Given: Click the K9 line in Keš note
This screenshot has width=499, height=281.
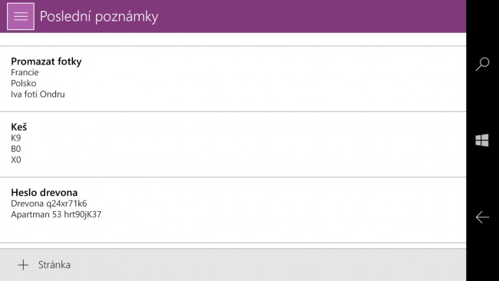Looking at the screenshot, I should (x=16, y=138).
